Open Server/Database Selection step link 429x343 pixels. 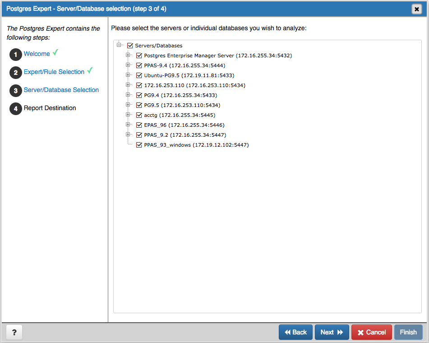pyautogui.click(x=61, y=90)
